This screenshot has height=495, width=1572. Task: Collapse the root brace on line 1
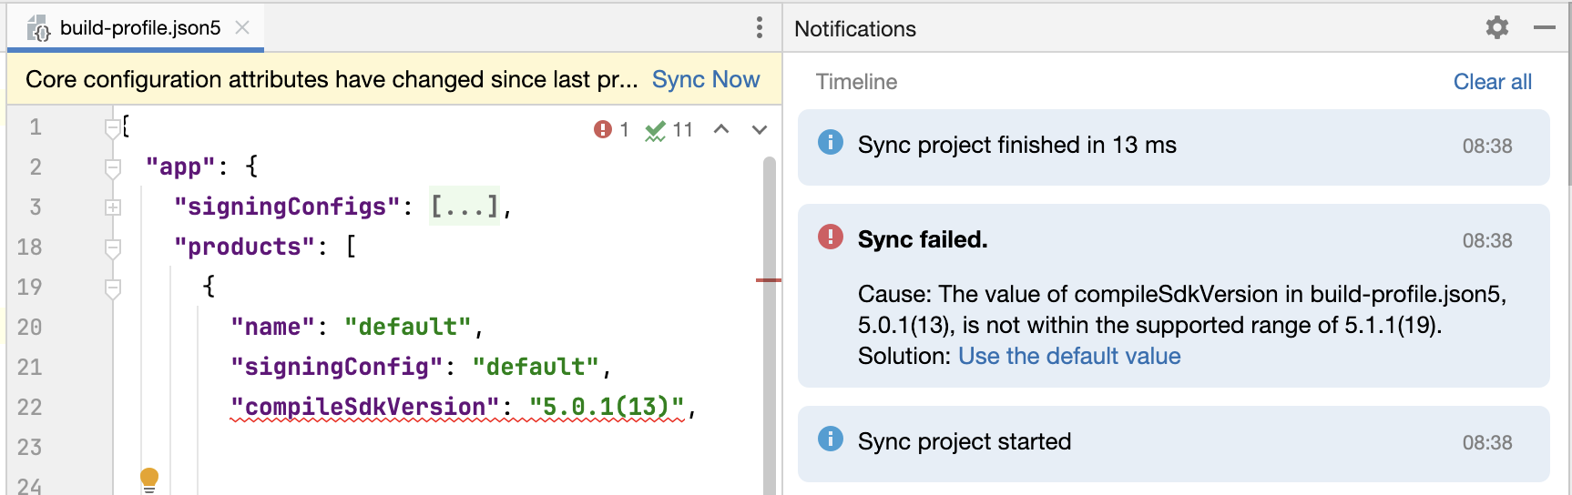click(x=113, y=127)
